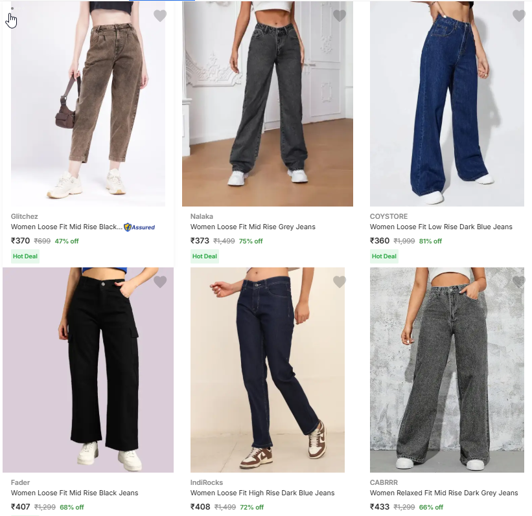Open Fader black cargo jeans image
The width and height of the screenshot is (532, 516).
pyautogui.click(x=88, y=370)
